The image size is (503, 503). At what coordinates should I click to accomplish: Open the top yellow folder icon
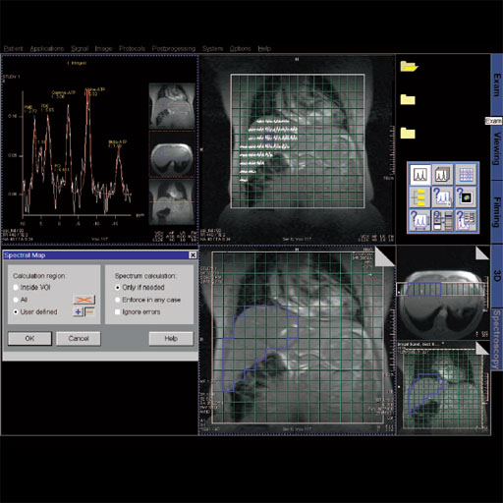tap(409, 66)
